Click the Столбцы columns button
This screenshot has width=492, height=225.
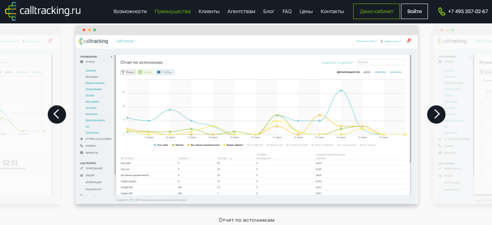click(165, 72)
